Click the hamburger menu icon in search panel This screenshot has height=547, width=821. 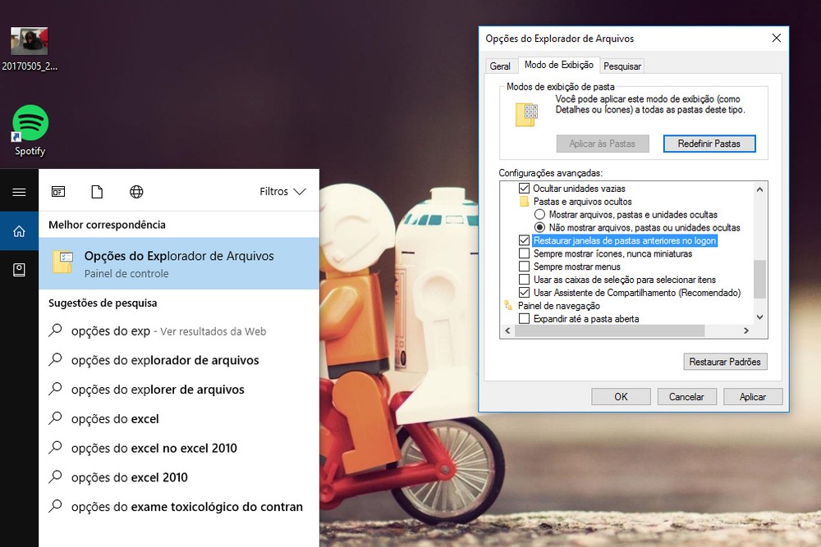19,192
